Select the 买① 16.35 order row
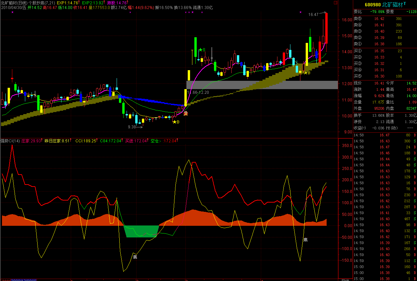This screenshot has width=417, height=281. [x=385, y=51]
